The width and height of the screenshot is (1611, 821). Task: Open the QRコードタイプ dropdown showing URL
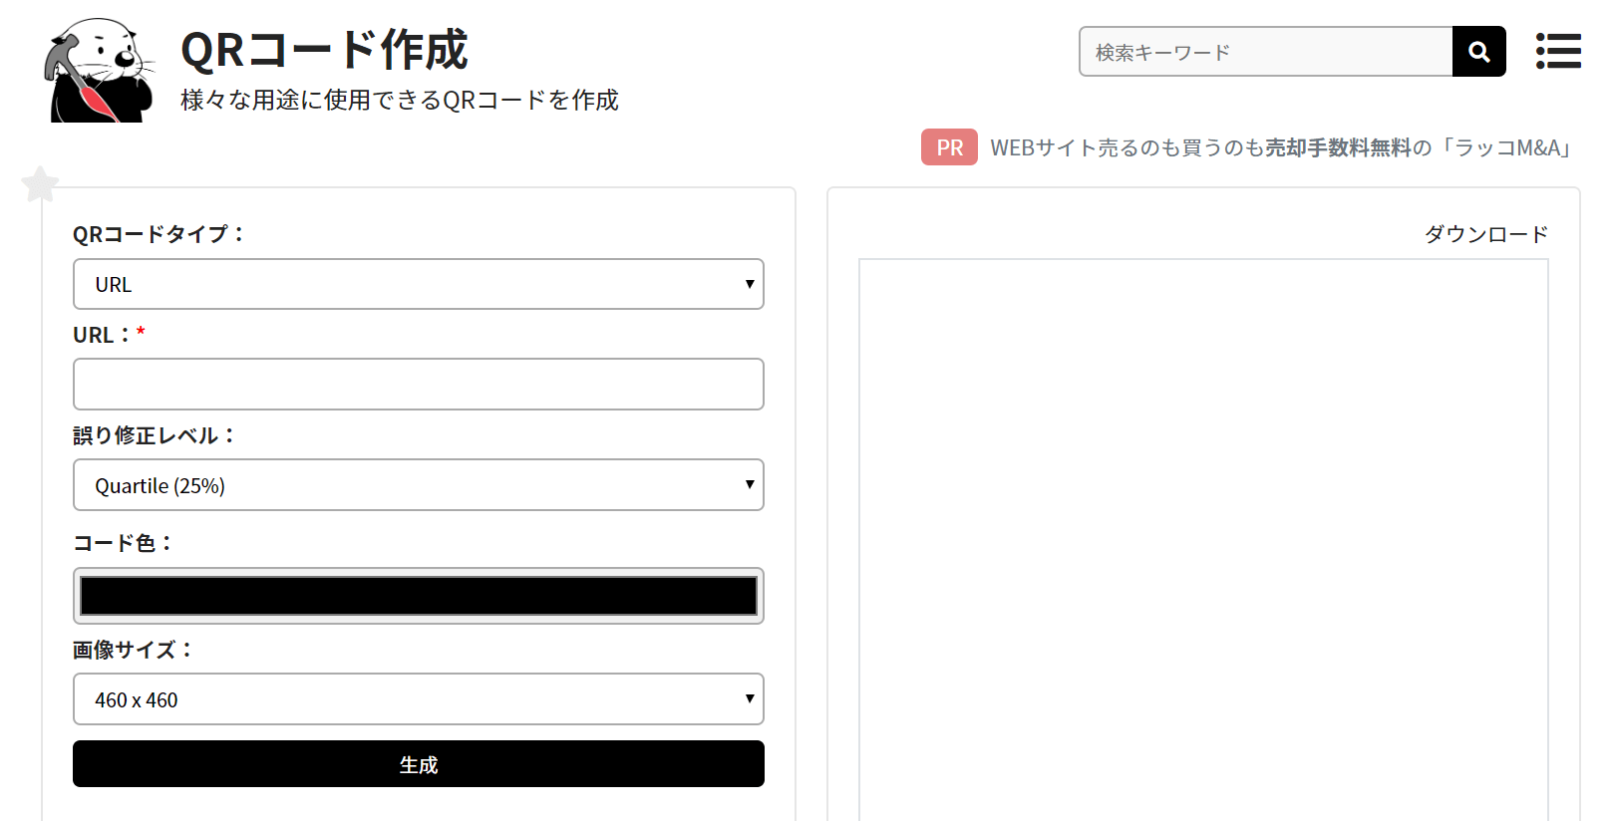[x=419, y=284]
